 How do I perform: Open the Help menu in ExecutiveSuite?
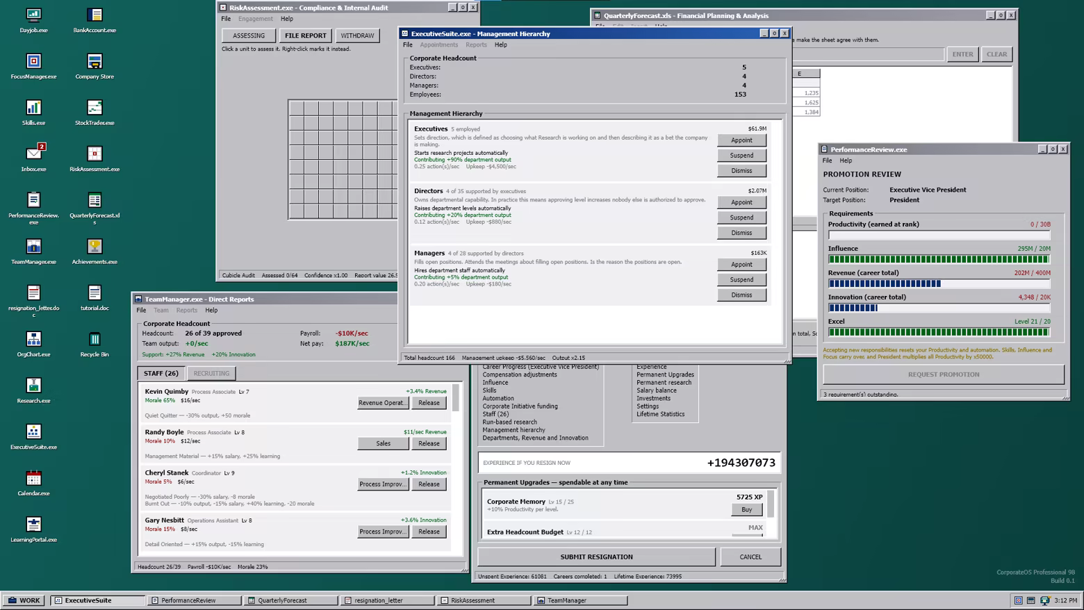(x=500, y=44)
